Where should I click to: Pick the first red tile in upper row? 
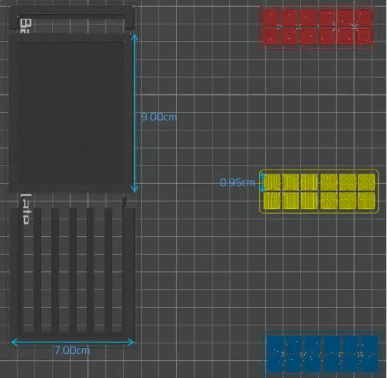click(270, 18)
